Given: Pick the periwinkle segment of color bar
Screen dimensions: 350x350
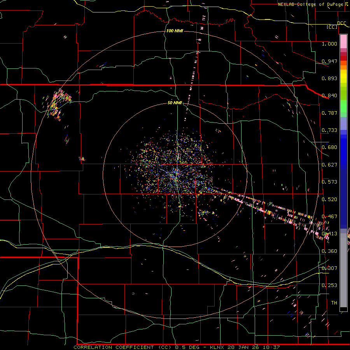Looking at the screenshot, I should 343,123.
